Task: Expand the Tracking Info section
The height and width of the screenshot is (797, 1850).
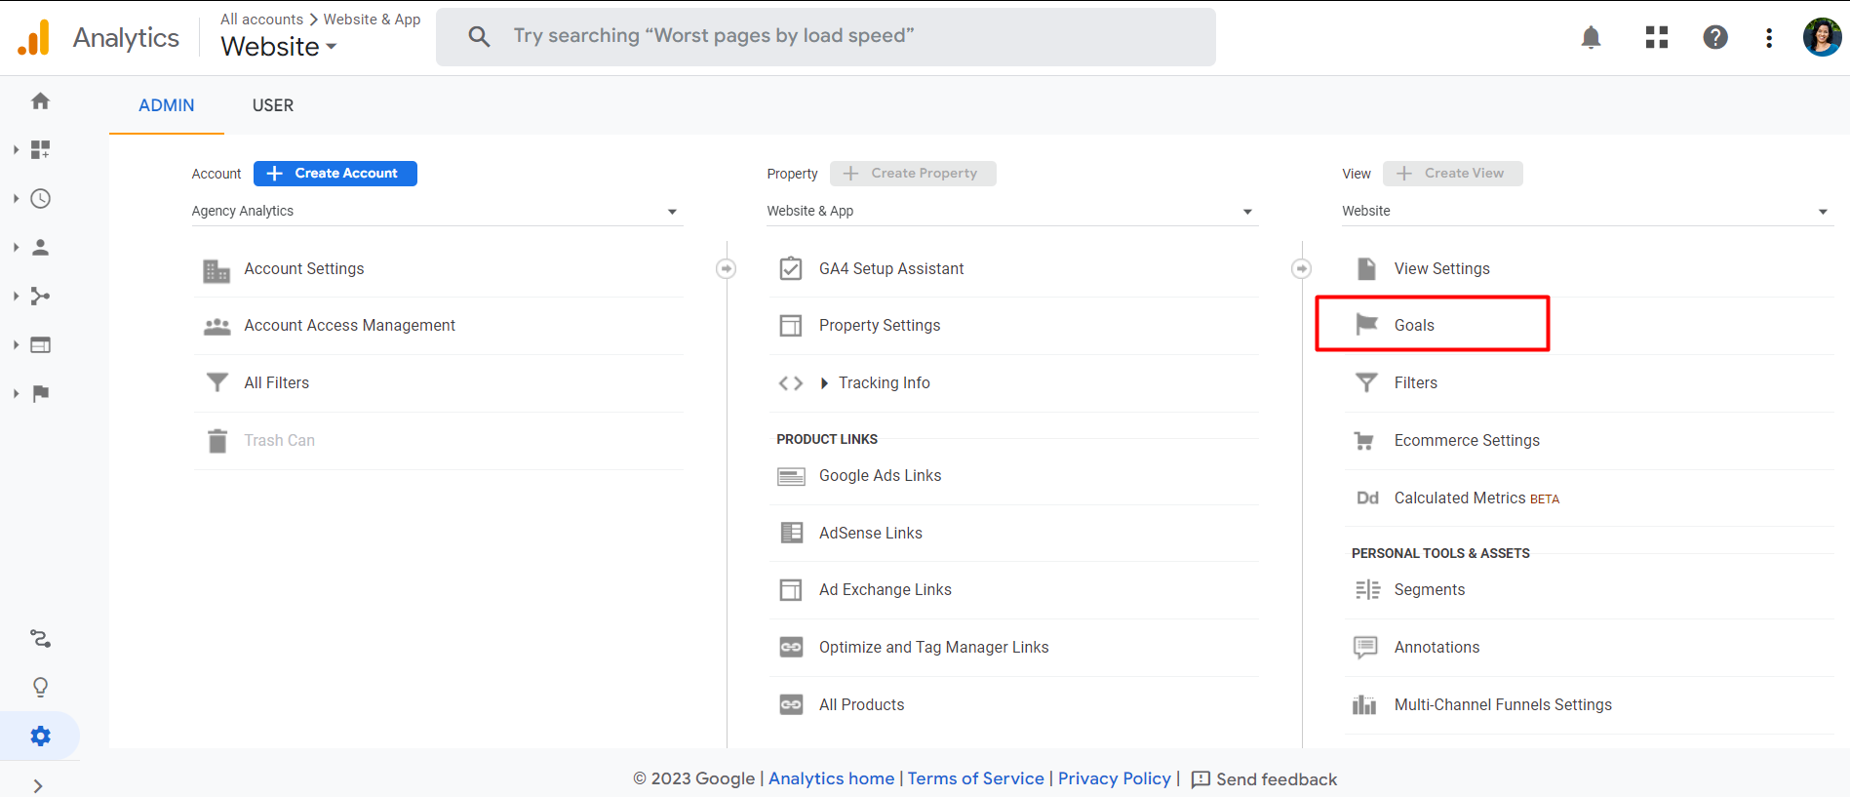Action: click(883, 383)
